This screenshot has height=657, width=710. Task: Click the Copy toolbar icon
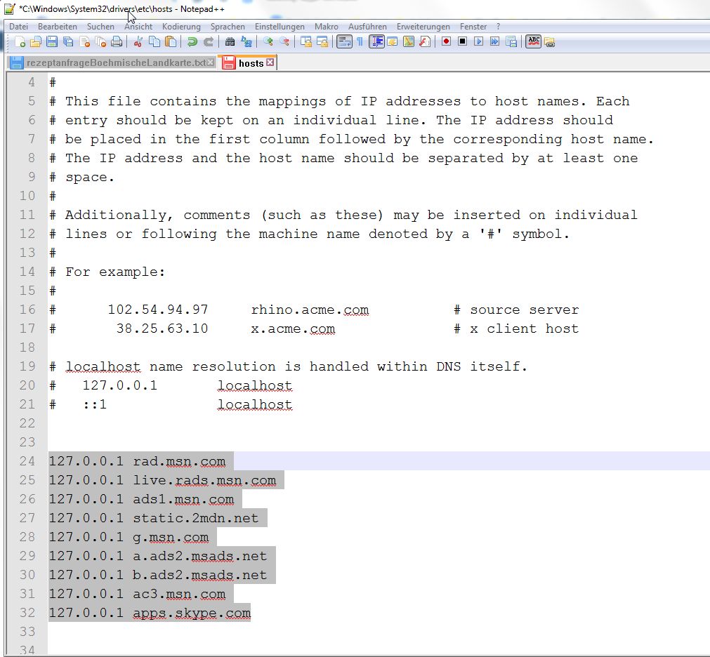click(x=155, y=42)
